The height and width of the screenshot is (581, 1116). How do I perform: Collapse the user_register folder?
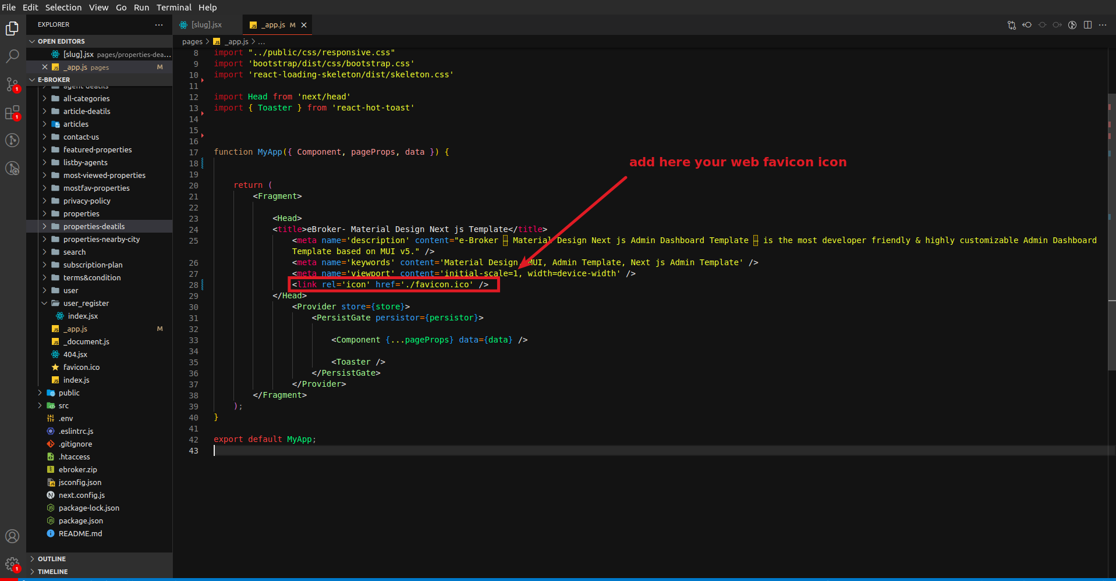pos(99,303)
